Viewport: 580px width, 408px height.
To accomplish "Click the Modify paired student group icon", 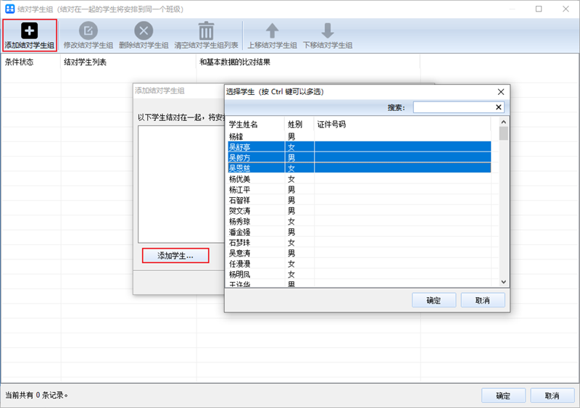I will pos(88,31).
